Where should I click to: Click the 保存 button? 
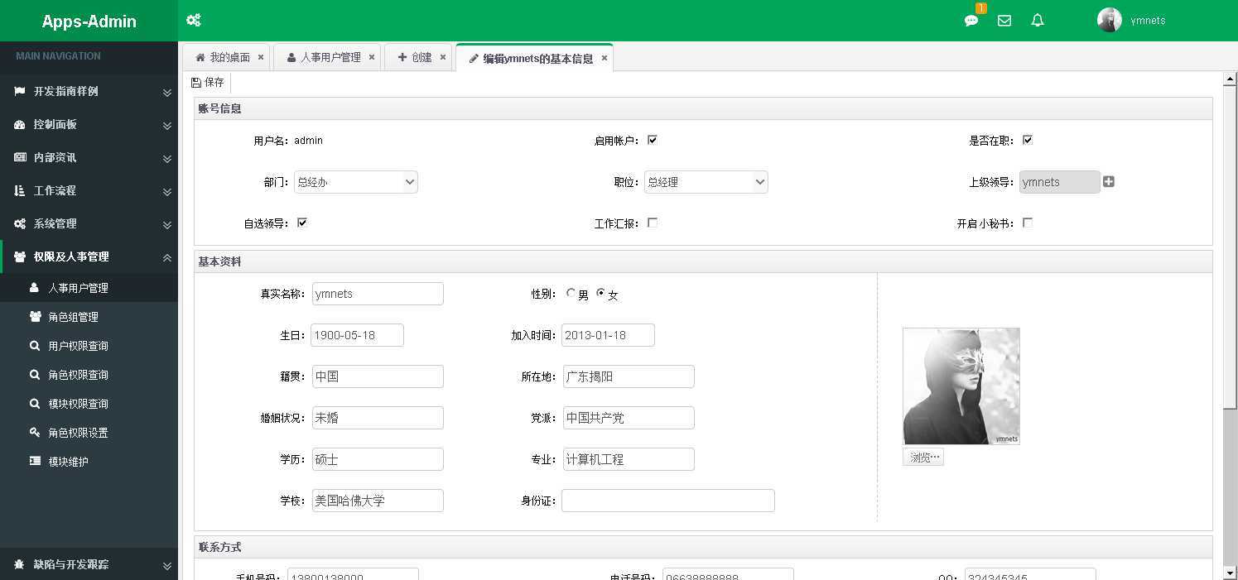coord(208,82)
